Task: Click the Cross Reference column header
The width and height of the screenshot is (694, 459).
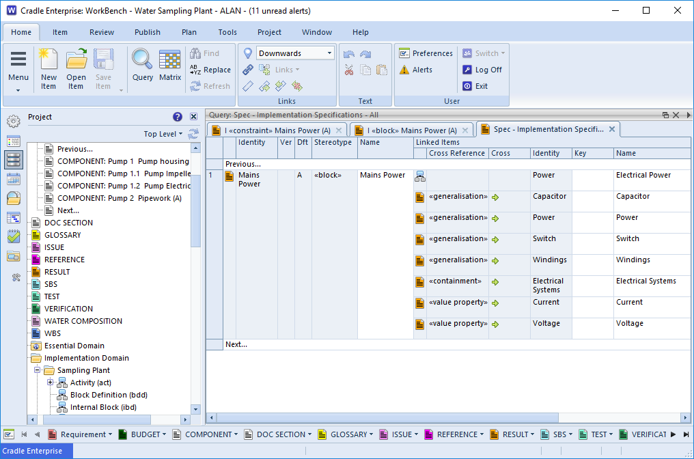Action: 457,153
